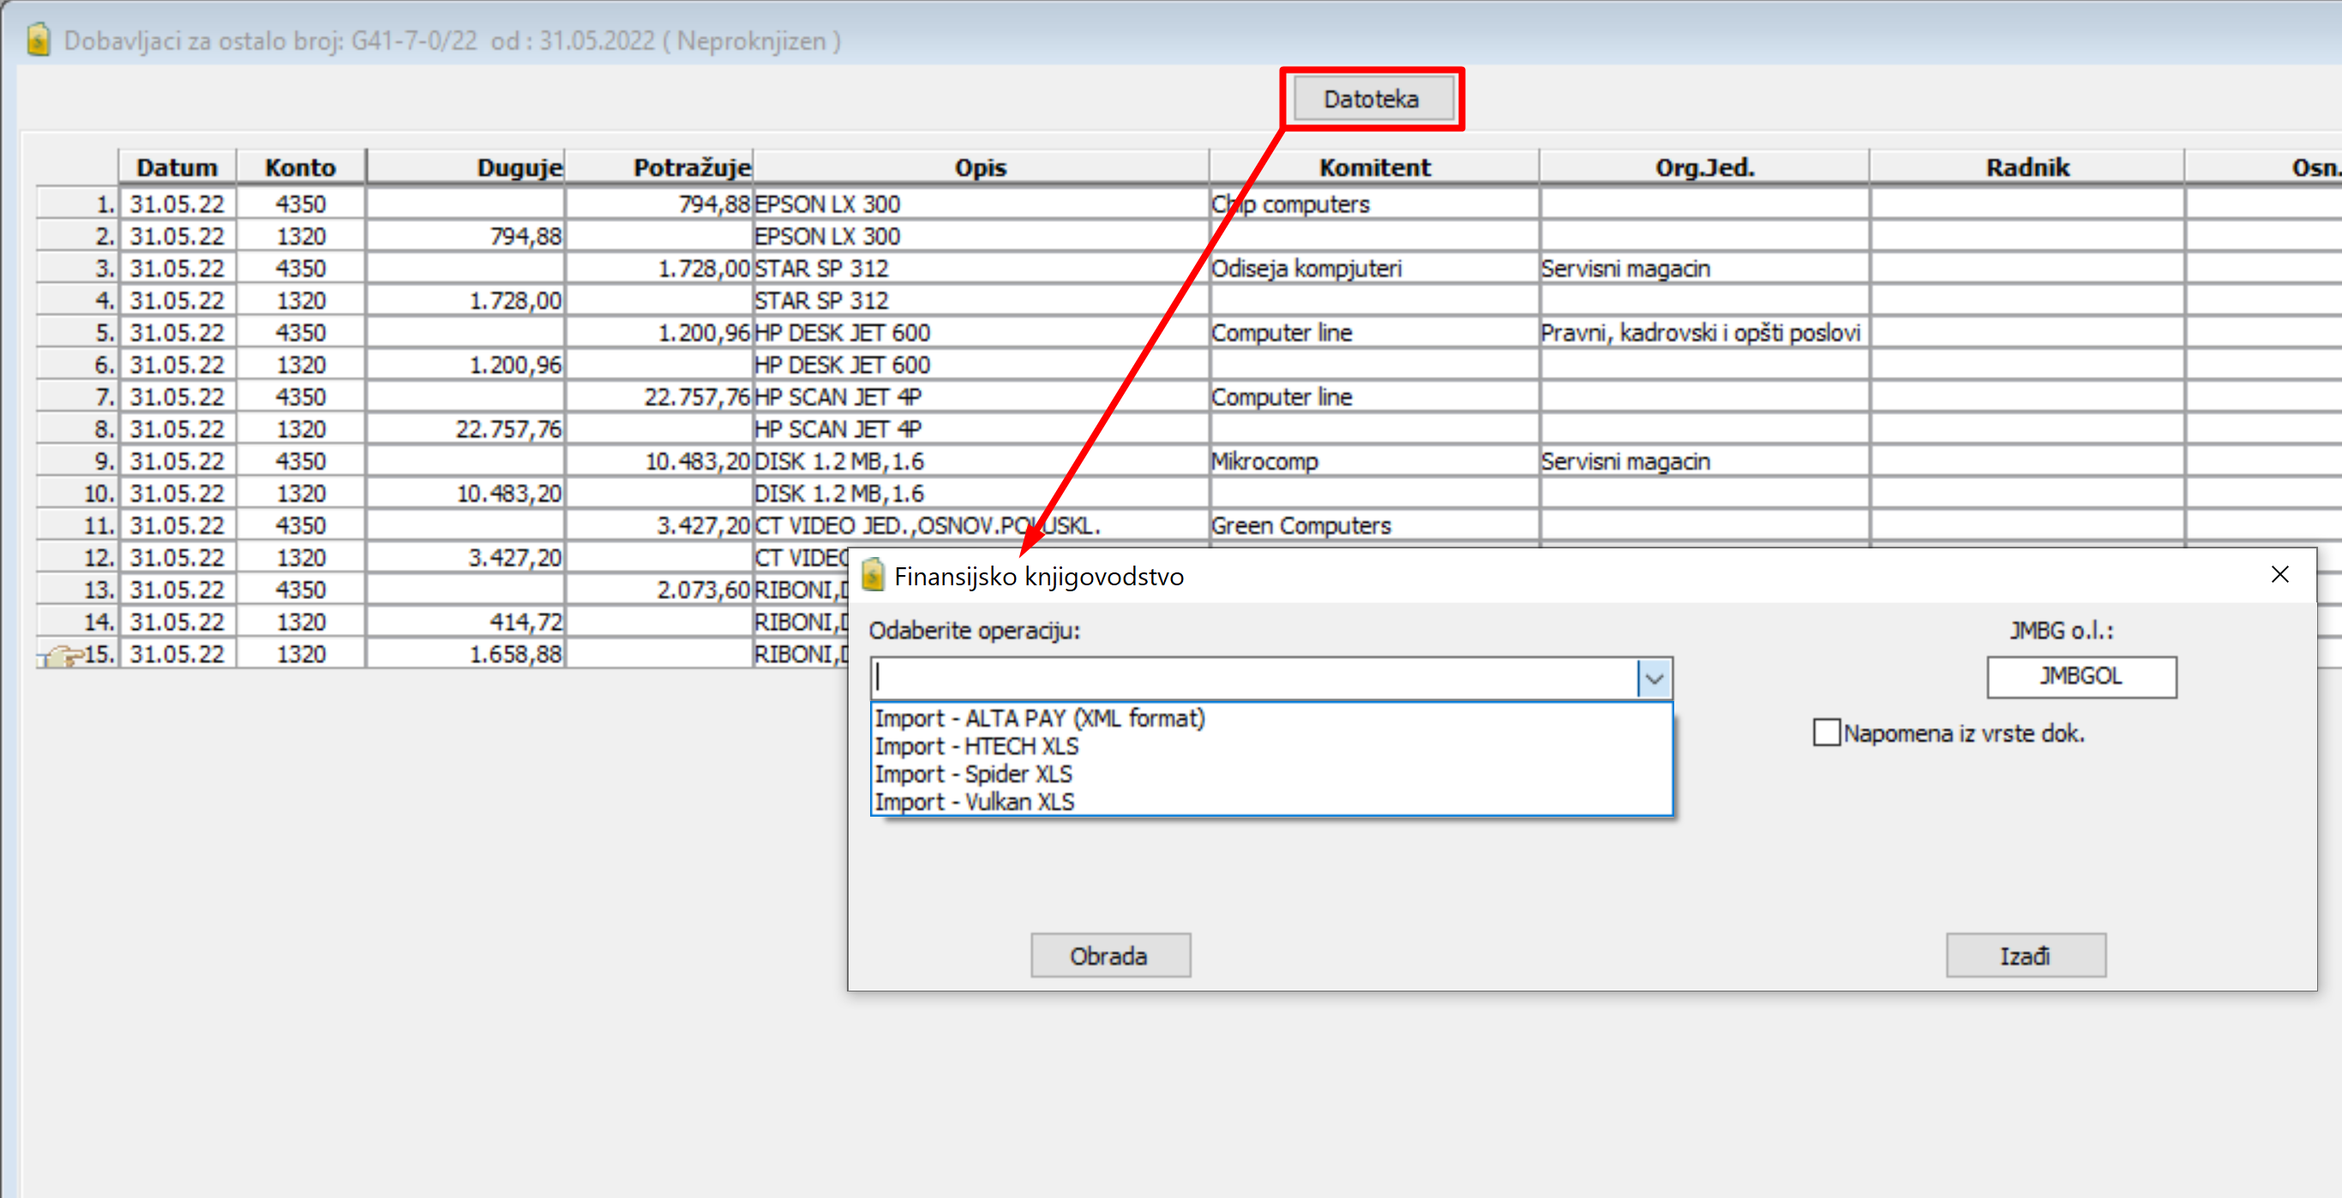Click the Datoteka button

pyautogui.click(x=1370, y=99)
